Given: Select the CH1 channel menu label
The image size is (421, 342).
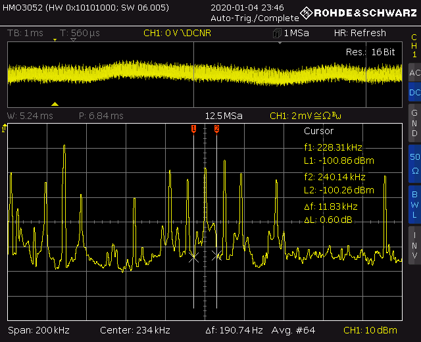Looking at the screenshot, I should [x=414, y=45].
